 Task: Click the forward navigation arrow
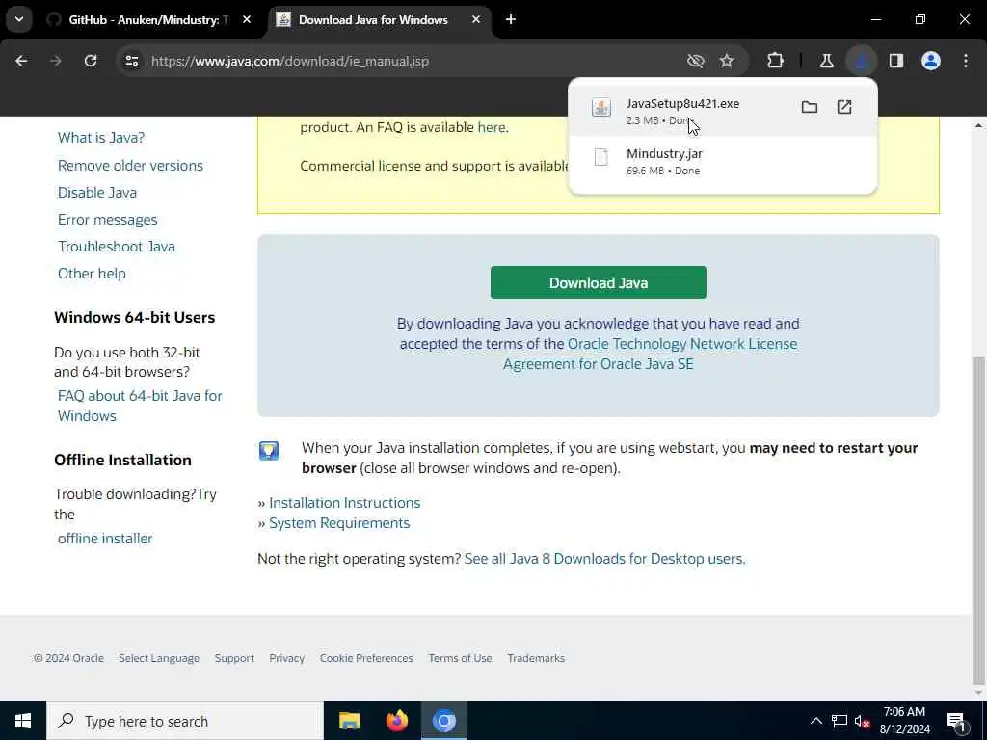56,61
